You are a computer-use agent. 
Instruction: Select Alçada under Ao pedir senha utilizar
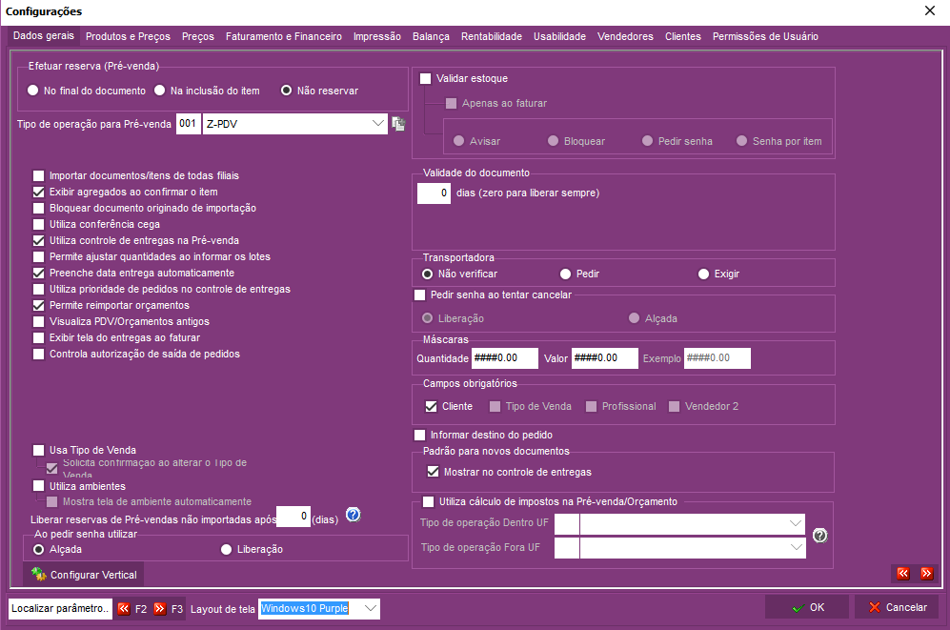click(x=39, y=549)
